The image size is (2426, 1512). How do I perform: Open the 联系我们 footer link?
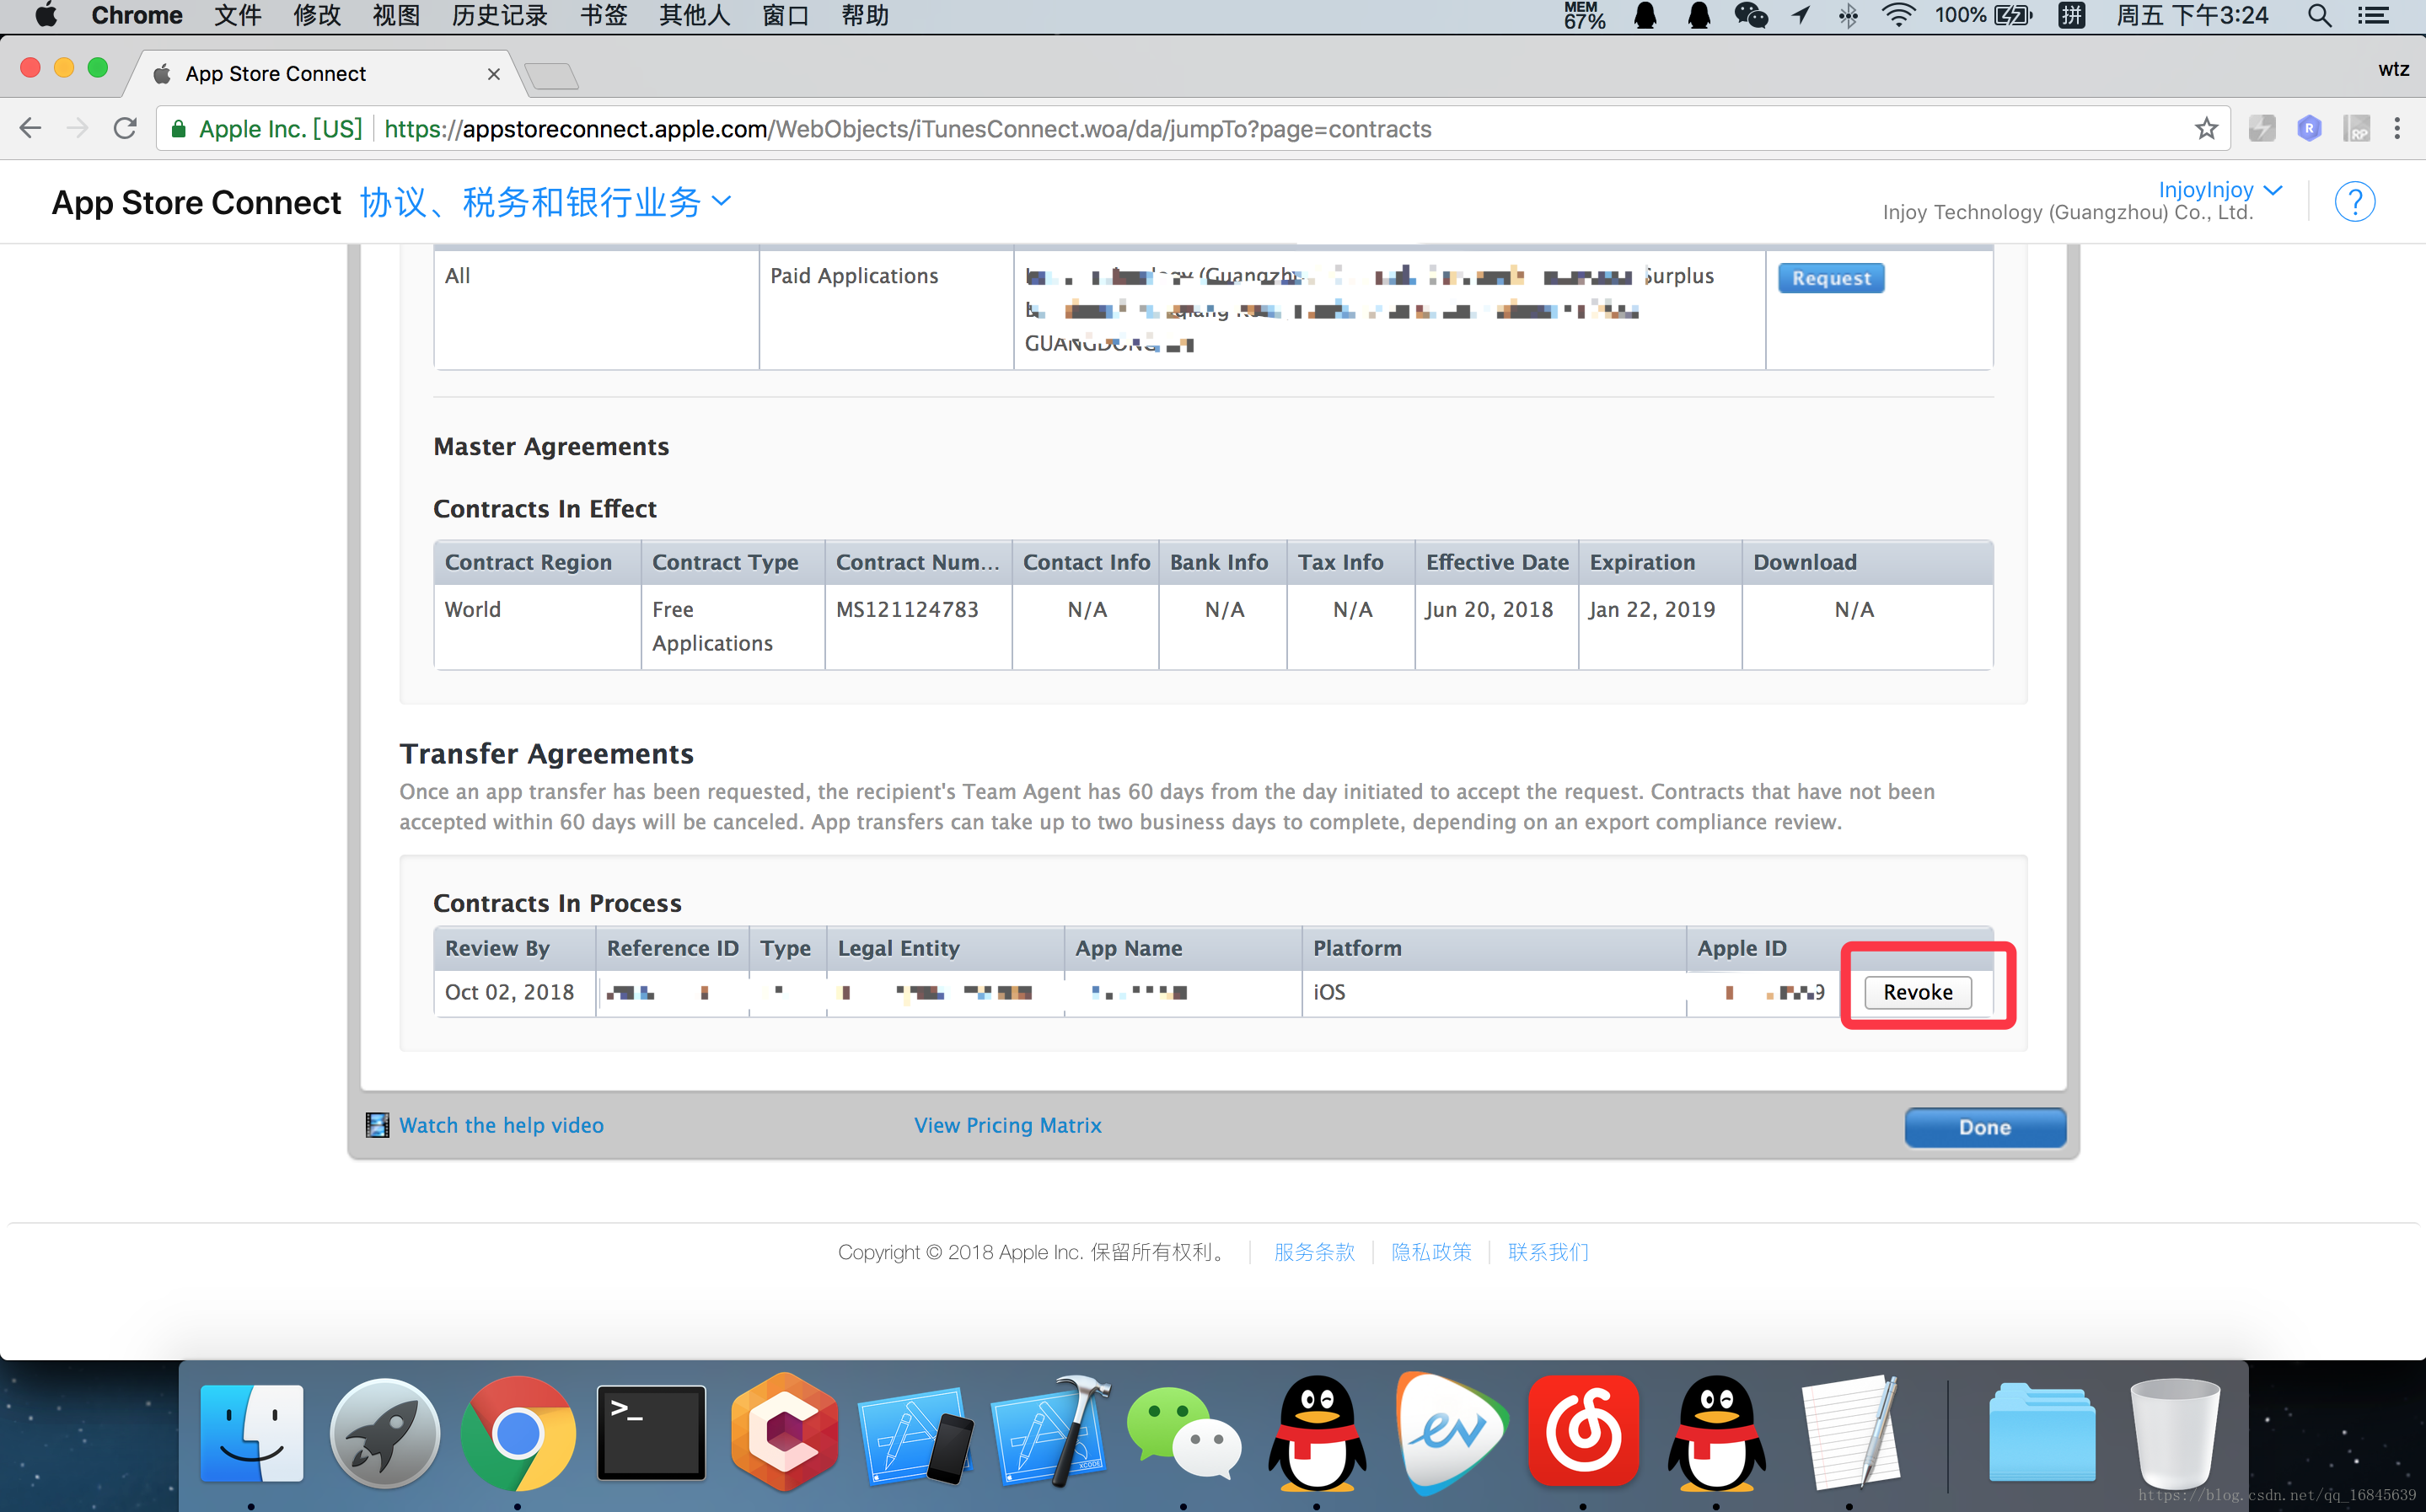(x=1548, y=1252)
